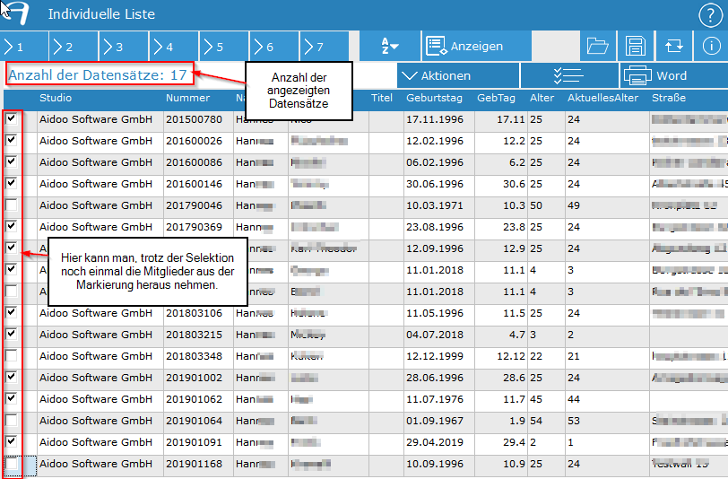This screenshot has width=728, height=479.
Task: Check the row 201901168 checkbox
Action: [11, 463]
